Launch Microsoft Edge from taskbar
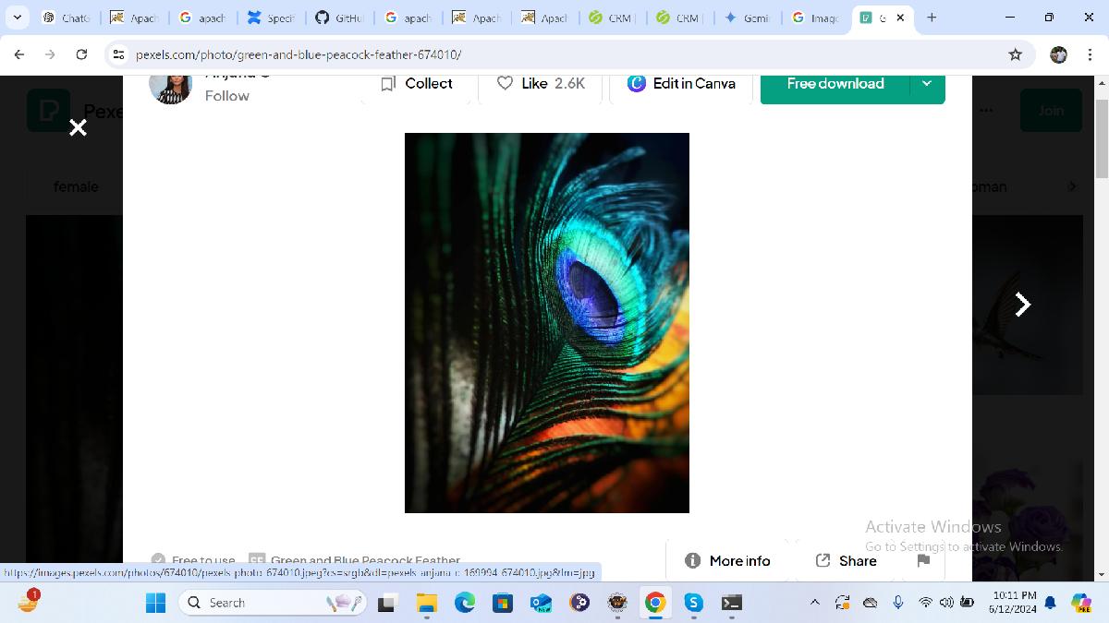The image size is (1109, 623). 464,603
